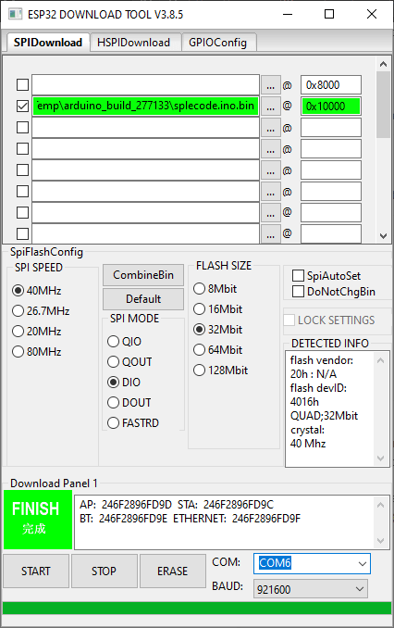Select 80MHz SPI speed
The image size is (394, 628).
[37, 352]
